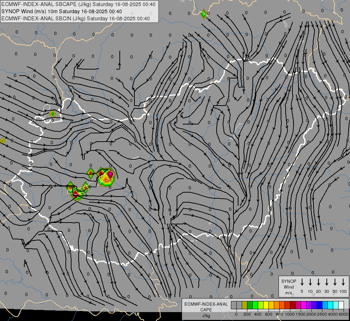Image resolution: width=350 pixels, height=321 pixels.
Task: Click the wind speed label 10
Action: pos(310,291)
